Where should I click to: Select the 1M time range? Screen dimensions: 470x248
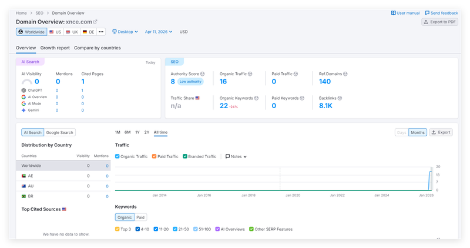117,132
